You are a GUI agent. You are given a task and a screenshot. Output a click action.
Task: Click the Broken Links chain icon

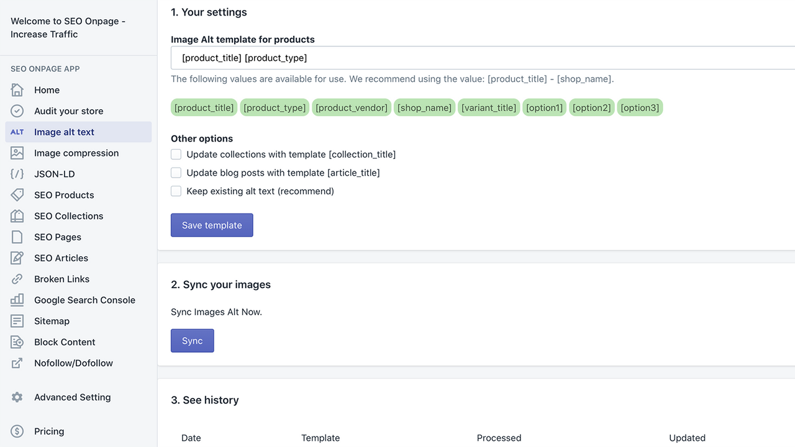pos(17,279)
